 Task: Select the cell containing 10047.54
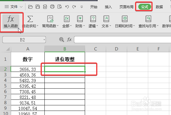coord(28,108)
